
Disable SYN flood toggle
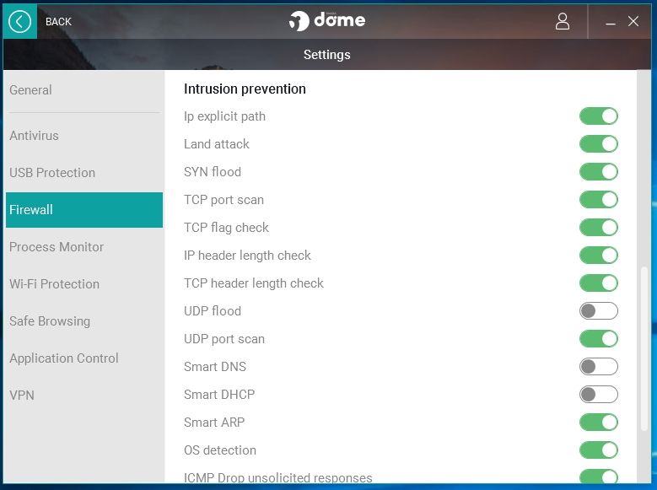[x=599, y=172]
